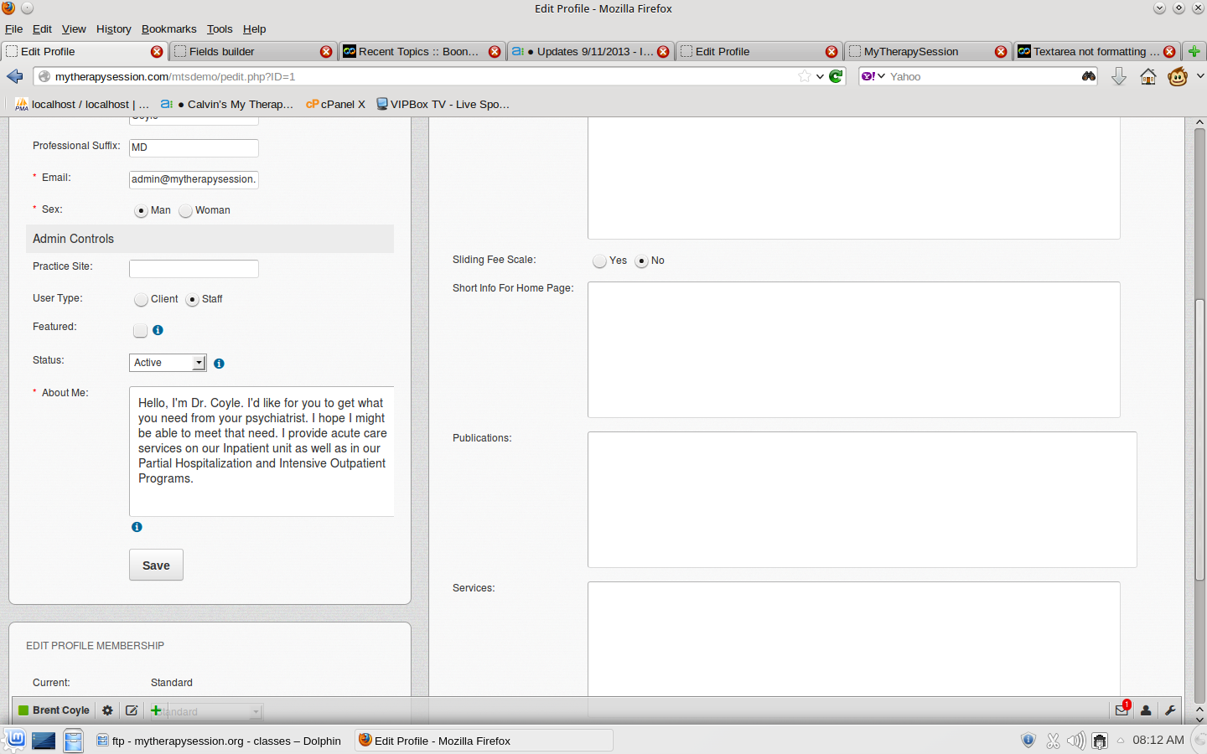Open the cPanel X bookmark
This screenshot has height=754, width=1207.
click(335, 105)
